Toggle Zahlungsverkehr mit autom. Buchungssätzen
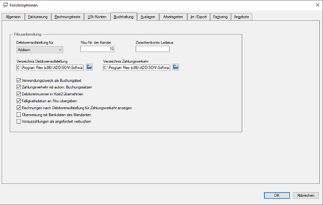 18,87
